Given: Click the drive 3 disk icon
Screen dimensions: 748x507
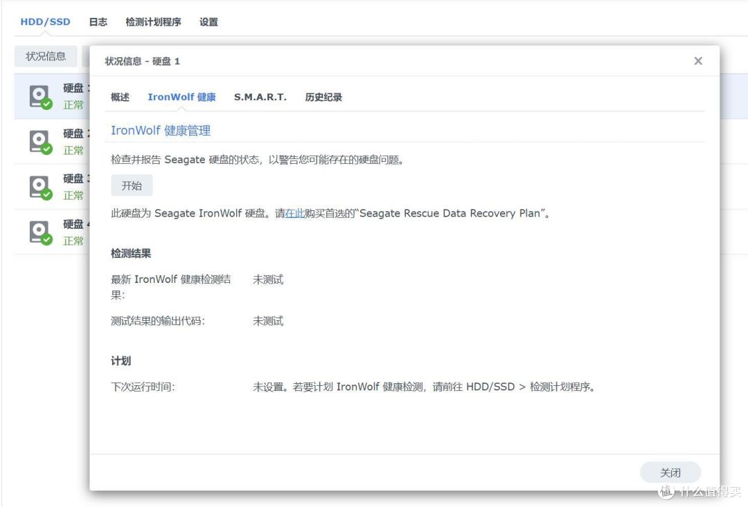Looking at the screenshot, I should pos(40,187).
